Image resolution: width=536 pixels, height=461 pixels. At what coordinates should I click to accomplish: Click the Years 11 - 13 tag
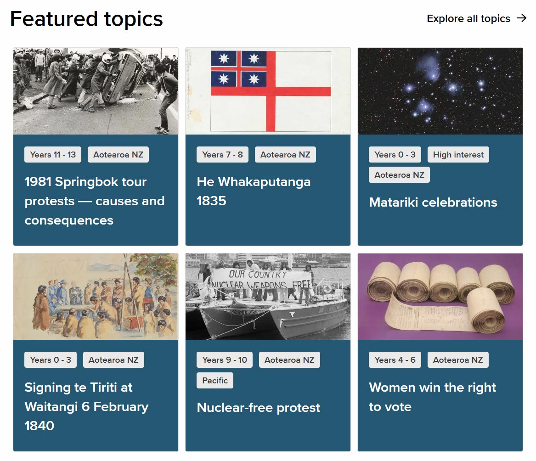(x=53, y=155)
